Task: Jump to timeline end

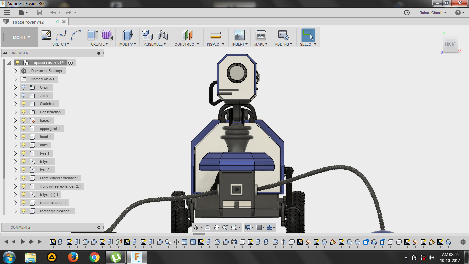Action: 40,242
